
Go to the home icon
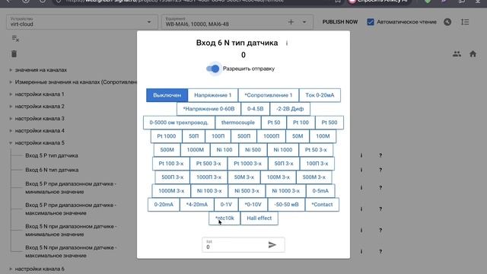pyautogui.click(x=473, y=54)
